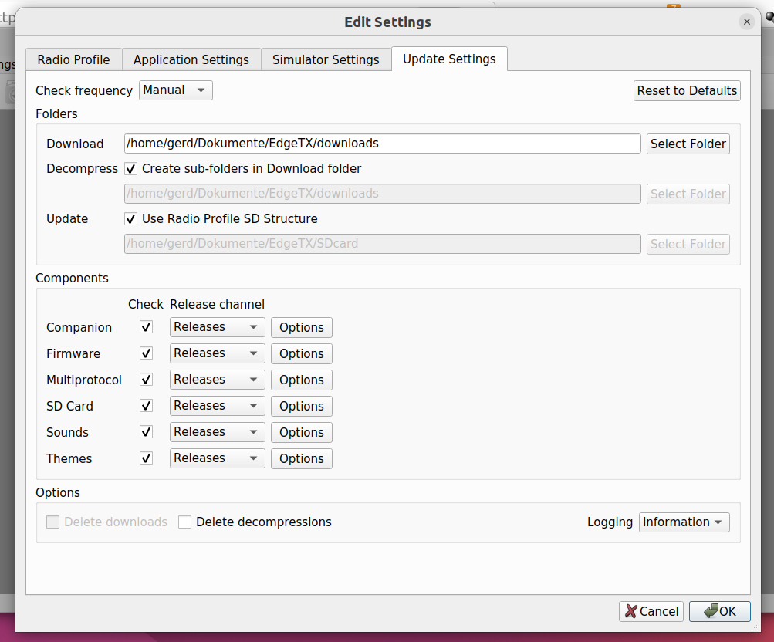Enable Delete decompressions

[185, 522]
